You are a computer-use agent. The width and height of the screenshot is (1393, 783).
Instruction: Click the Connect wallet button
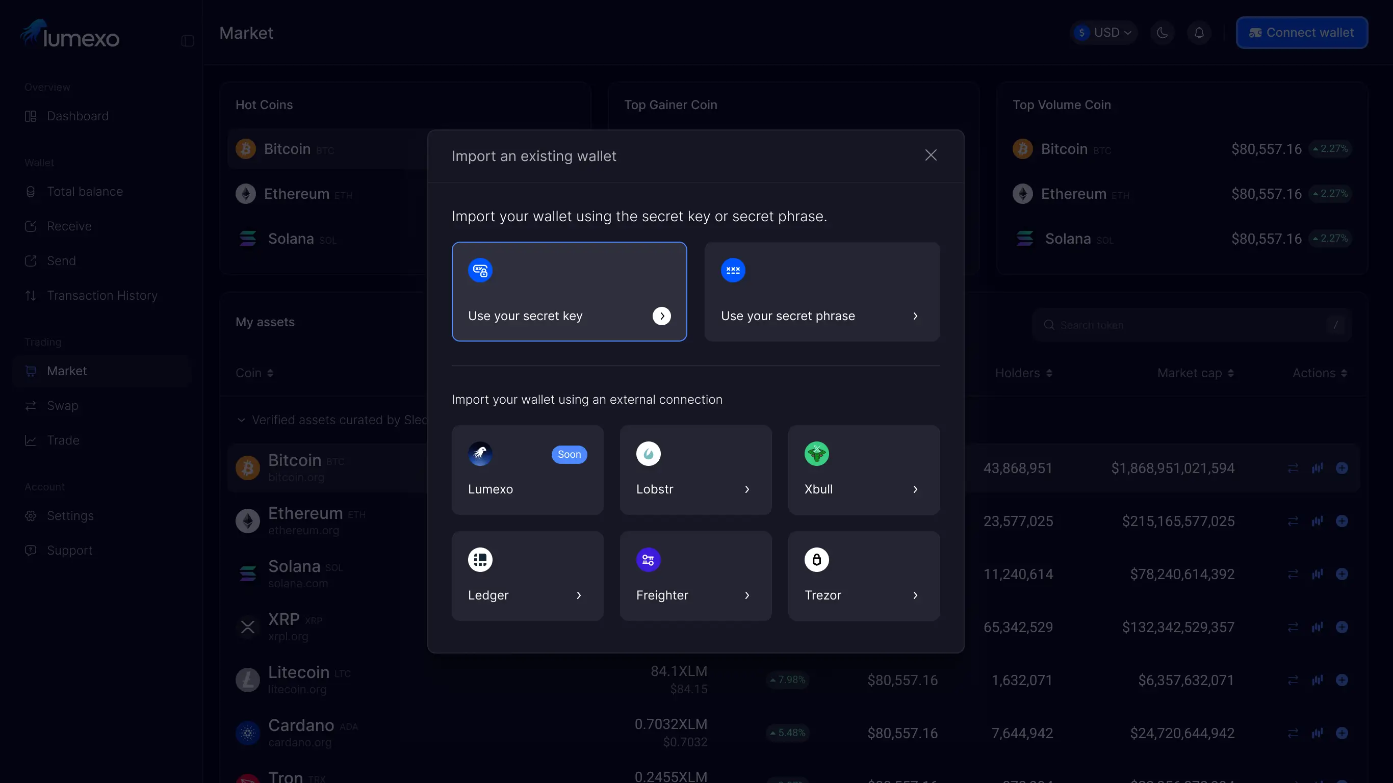tap(1302, 33)
